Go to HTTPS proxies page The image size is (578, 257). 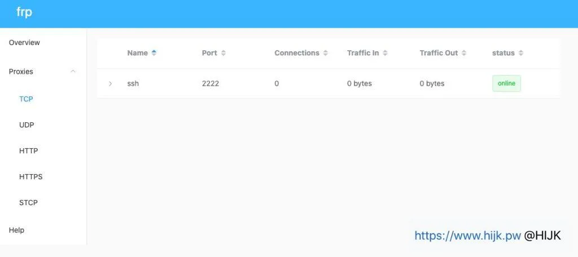pos(30,177)
